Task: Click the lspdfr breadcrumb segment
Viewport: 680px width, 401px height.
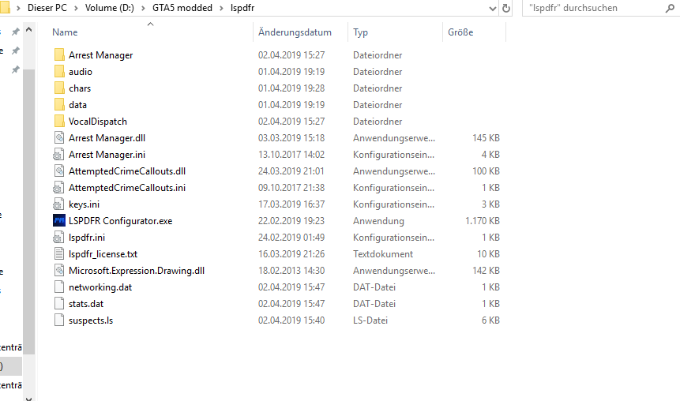Action: pos(242,8)
